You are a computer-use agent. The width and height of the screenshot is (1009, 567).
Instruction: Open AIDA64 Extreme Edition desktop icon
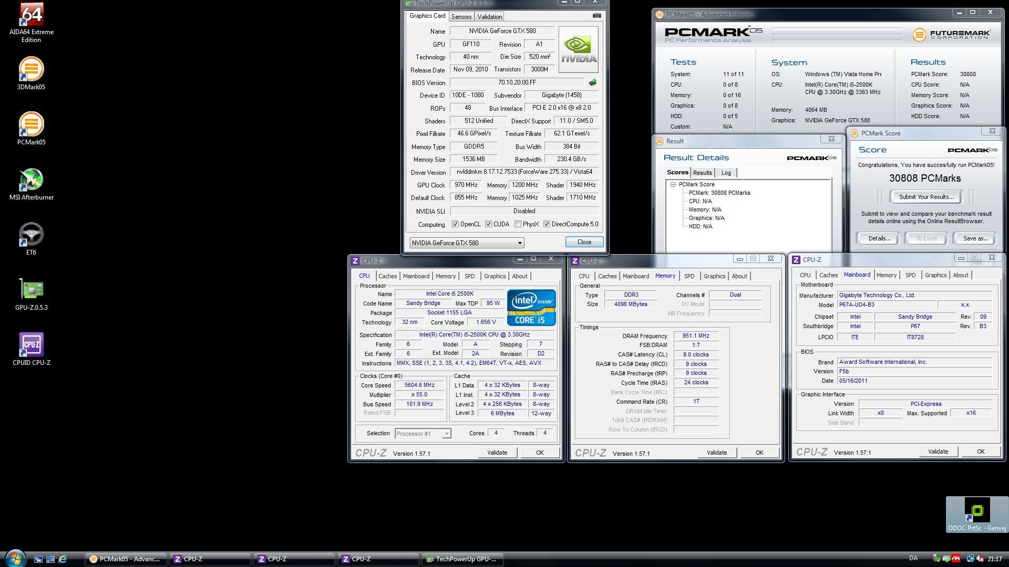31,22
